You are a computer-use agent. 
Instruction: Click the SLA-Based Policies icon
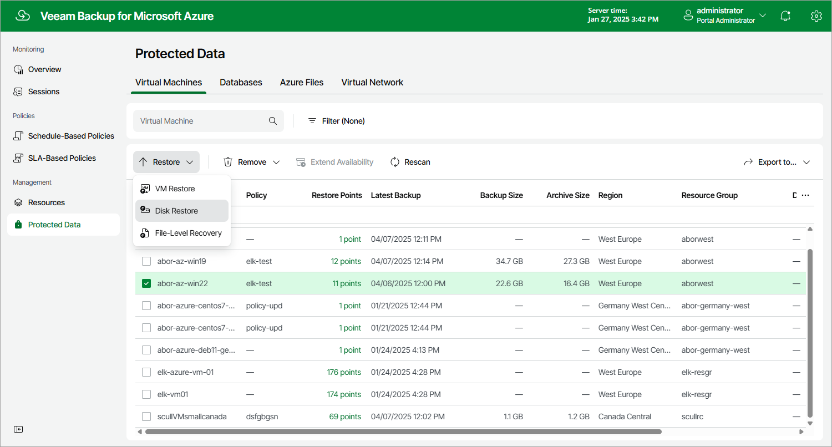click(18, 158)
